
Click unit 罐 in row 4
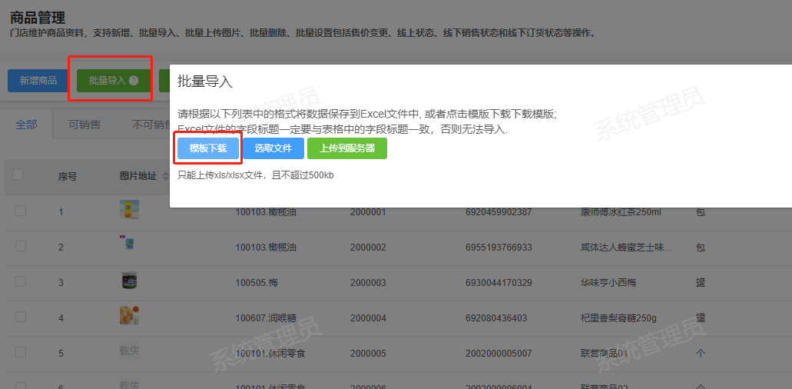pyautogui.click(x=701, y=318)
